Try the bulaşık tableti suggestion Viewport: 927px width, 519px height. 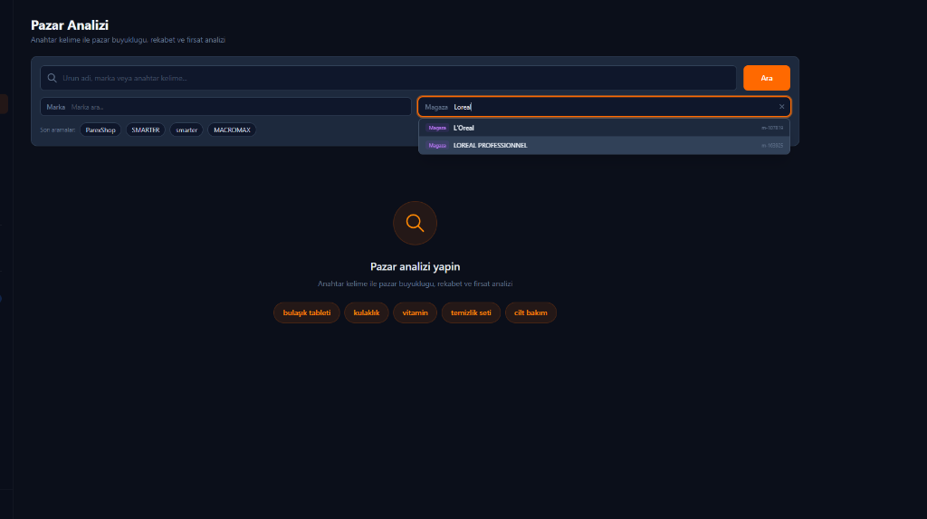click(306, 312)
